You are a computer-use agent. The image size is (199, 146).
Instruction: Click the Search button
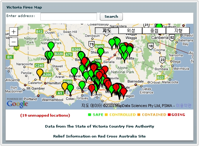(111, 17)
